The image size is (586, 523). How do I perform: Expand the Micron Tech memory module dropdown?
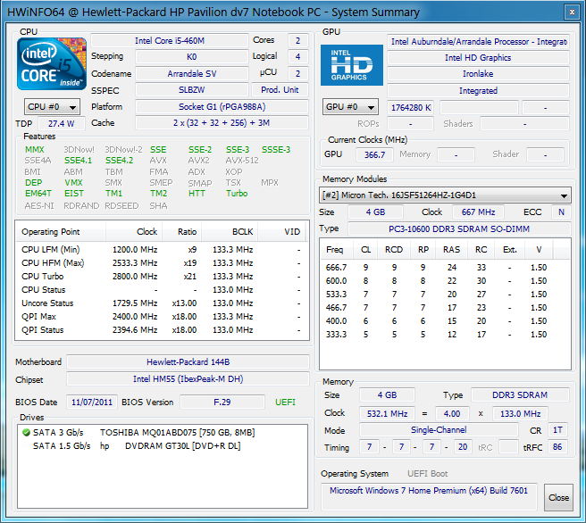click(445, 195)
